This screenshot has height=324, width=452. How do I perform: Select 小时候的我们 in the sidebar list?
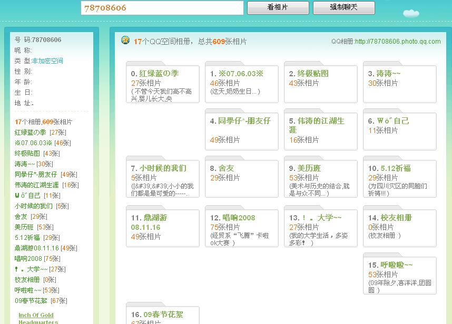[34, 206]
